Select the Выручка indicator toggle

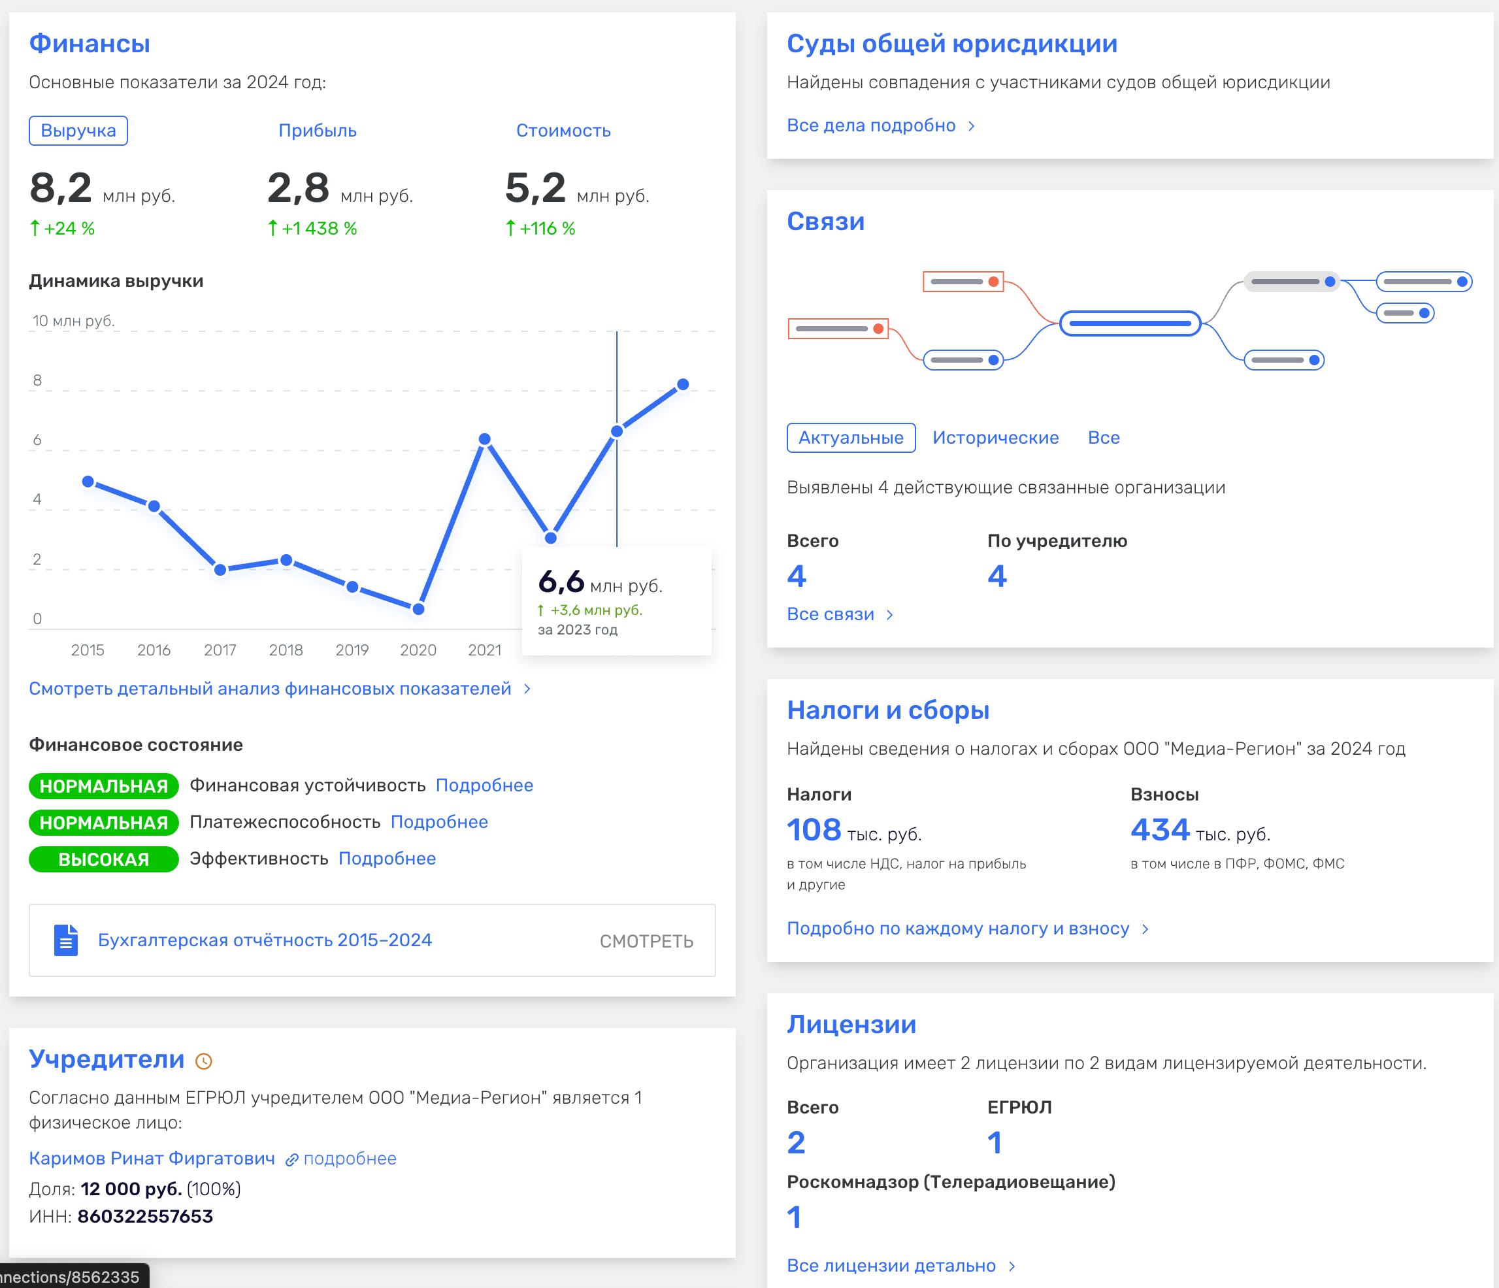(x=78, y=131)
